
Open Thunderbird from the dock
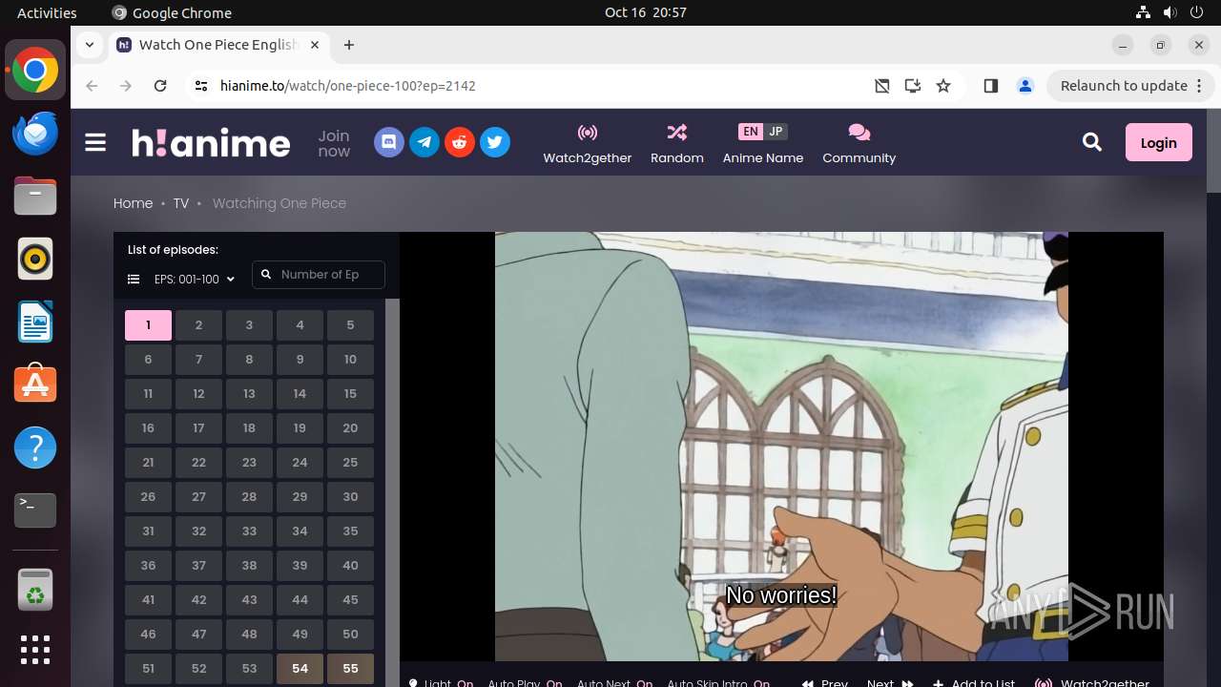[35, 133]
